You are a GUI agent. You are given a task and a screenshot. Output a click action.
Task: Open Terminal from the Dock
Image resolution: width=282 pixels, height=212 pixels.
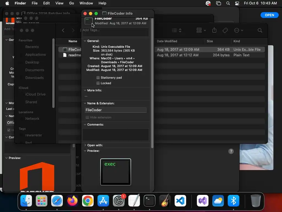(x=150, y=201)
